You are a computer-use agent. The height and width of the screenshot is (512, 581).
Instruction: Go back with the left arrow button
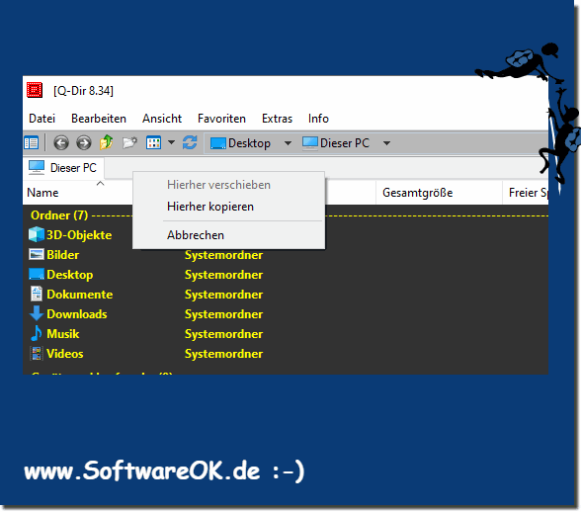[x=61, y=142]
